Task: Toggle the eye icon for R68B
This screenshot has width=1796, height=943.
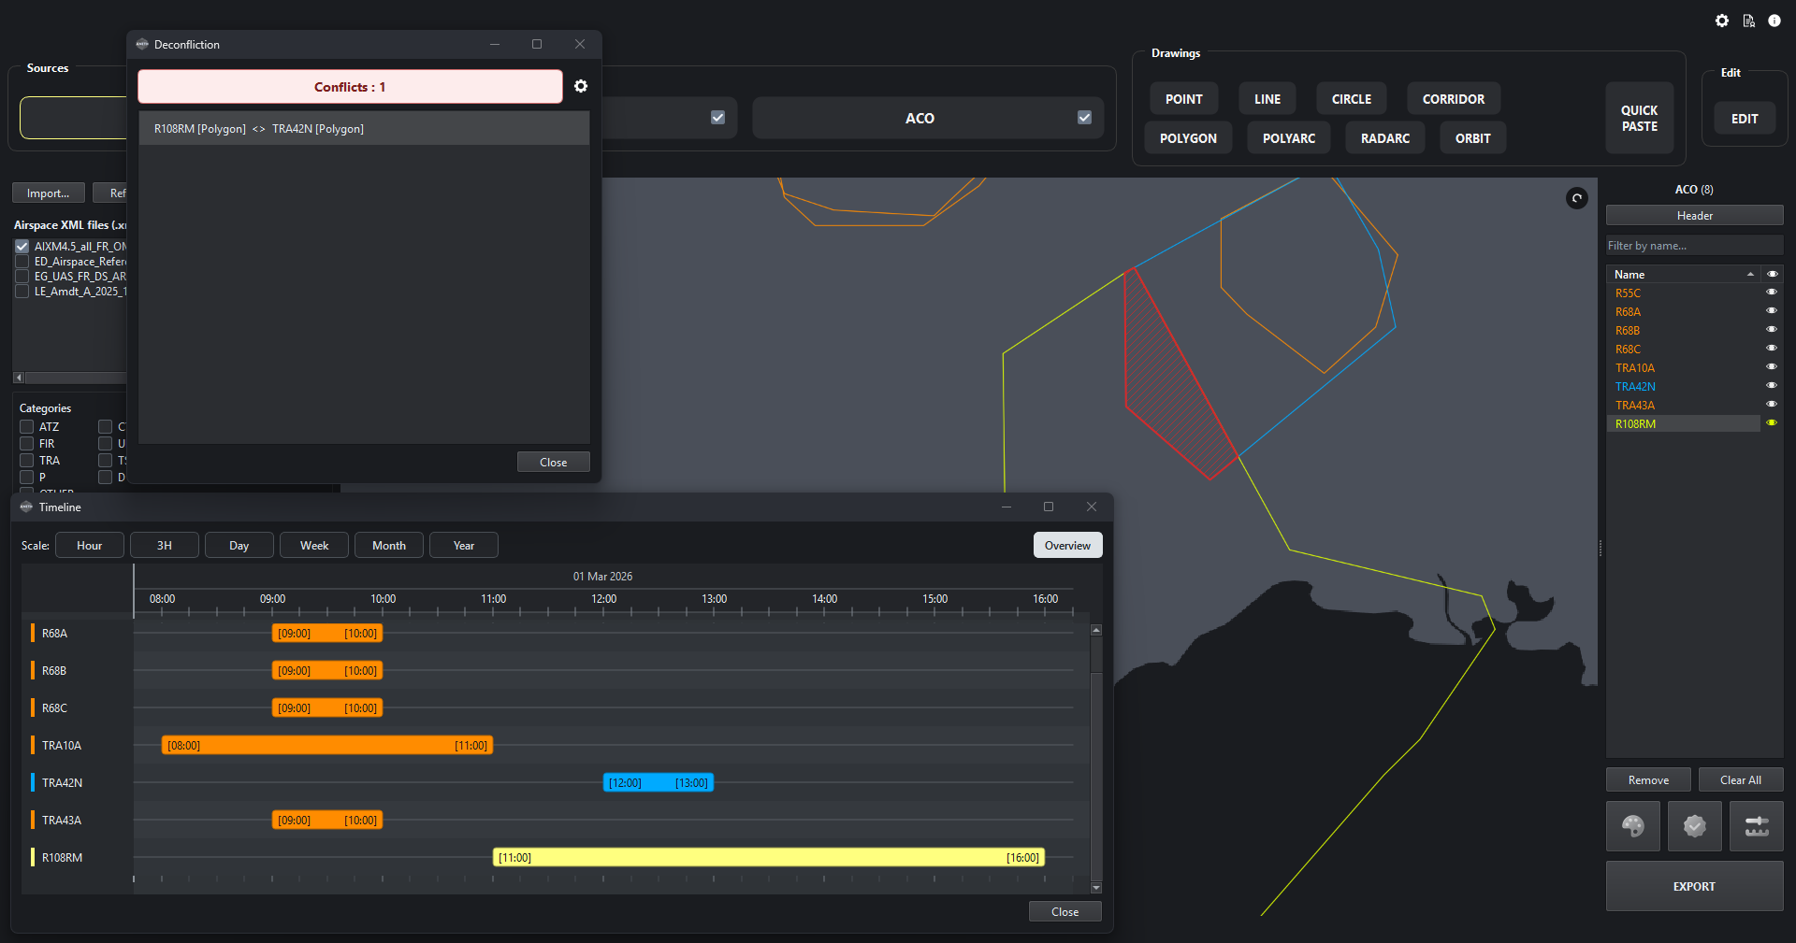Action: [x=1772, y=330]
